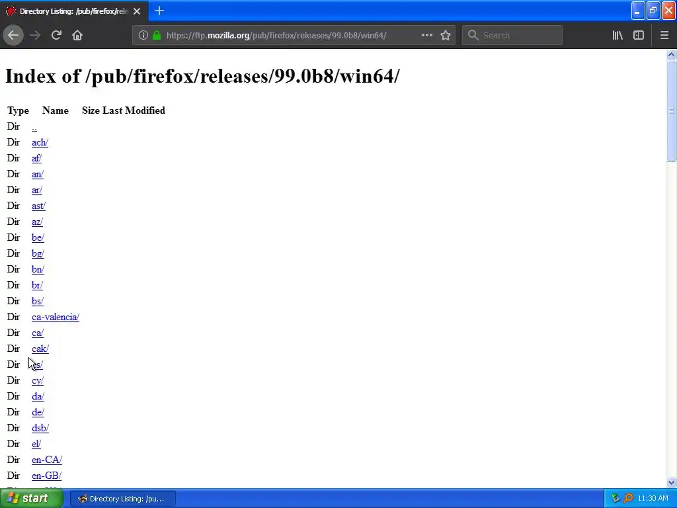Screen dimensions: 677x508
Task: Open the de/ directory
Action: click(38, 413)
